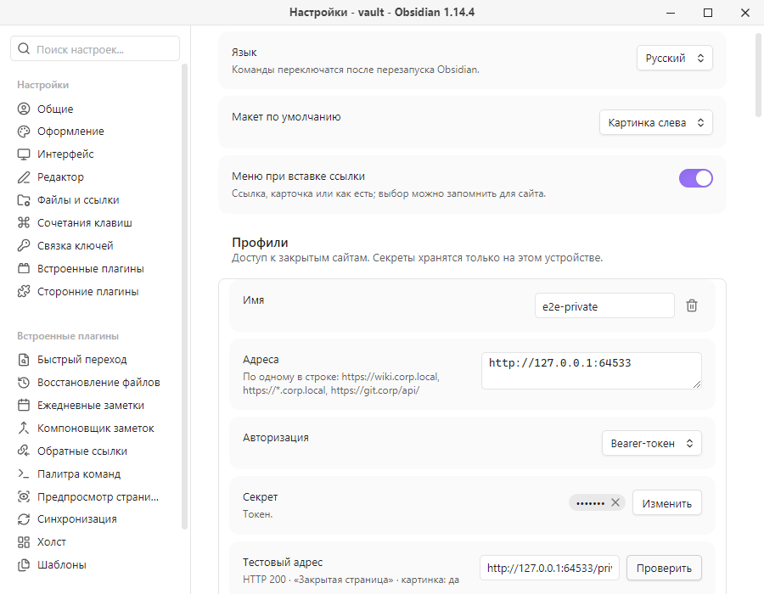Click the Изменить button for secret
764x594 pixels.
tap(667, 503)
